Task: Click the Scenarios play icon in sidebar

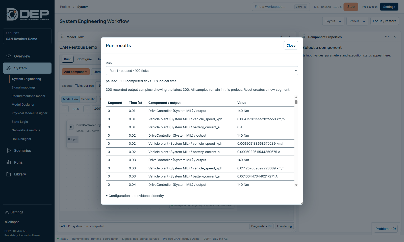Action: coord(9,150)
